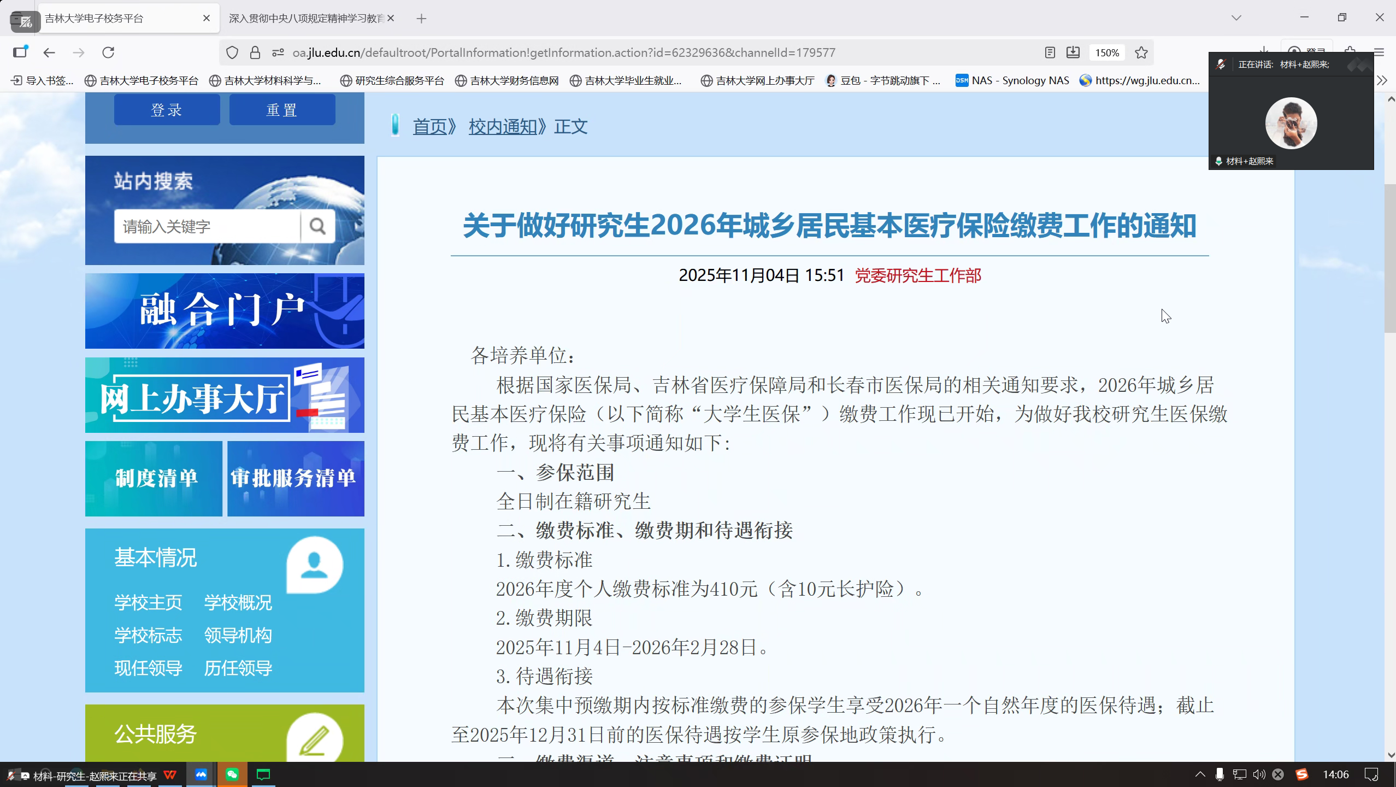Click the 150% zoom level indicator
The width and height of the screenshot is (1396, 787).
tap(1107, 52)
